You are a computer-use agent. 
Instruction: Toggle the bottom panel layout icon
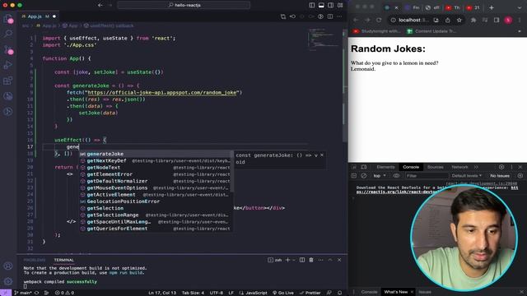coord(321,5)
